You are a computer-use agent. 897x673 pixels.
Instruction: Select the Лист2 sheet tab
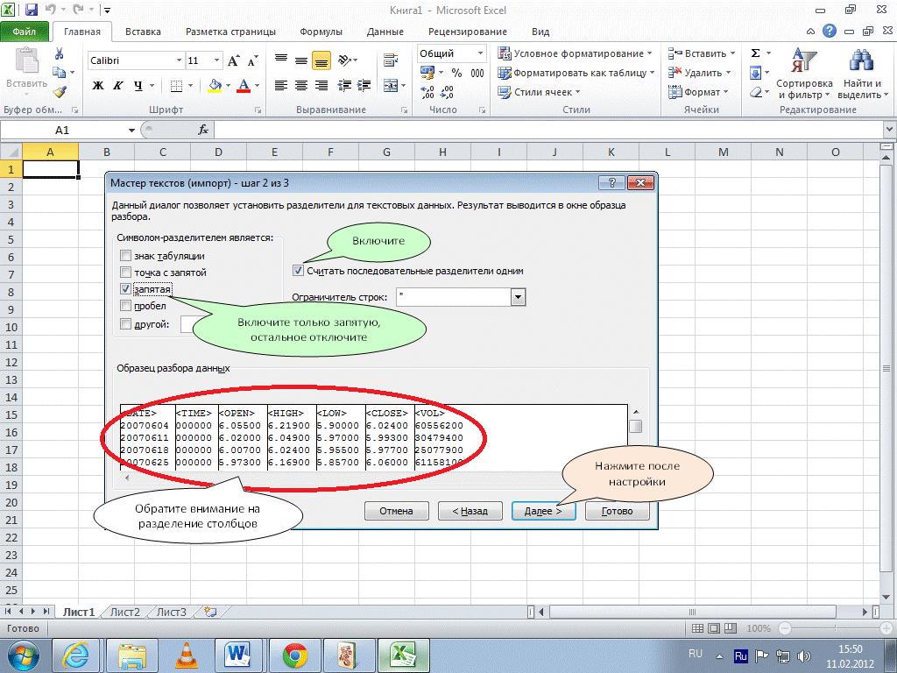point(124,612)
